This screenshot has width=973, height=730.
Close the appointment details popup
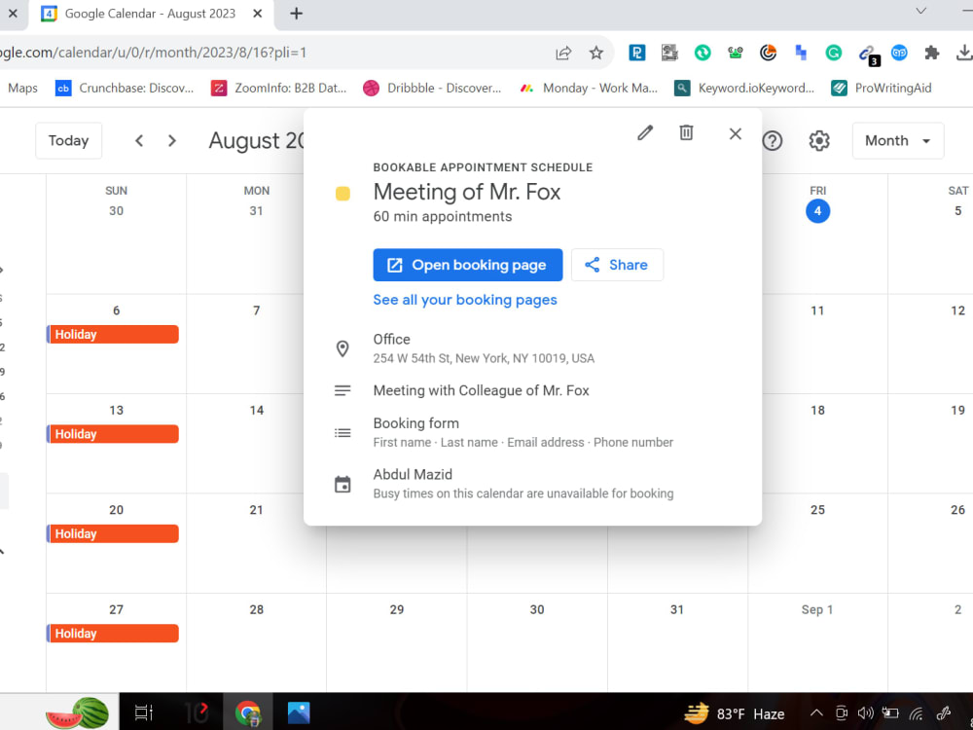(736, 133)
